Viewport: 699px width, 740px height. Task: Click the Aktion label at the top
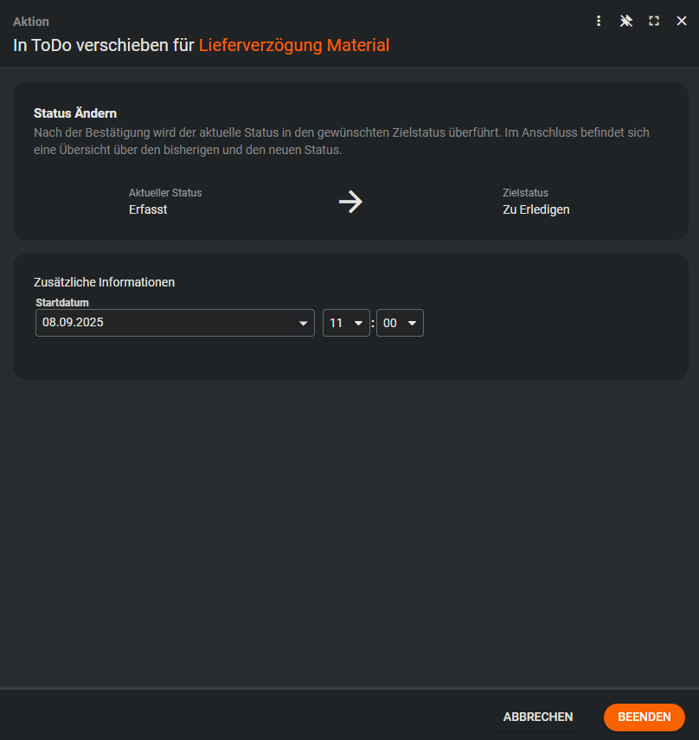[31, 22]
